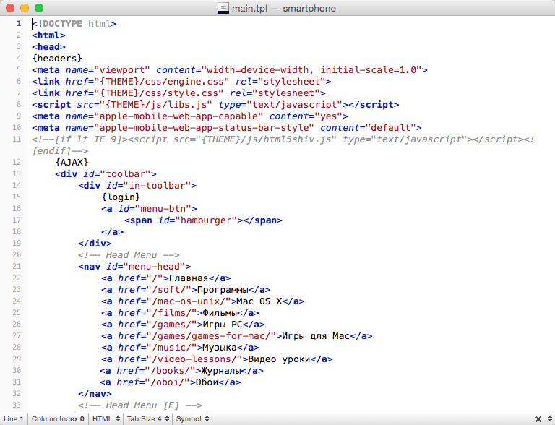Screen dimensions: 555x425
Task: Click the 'Обои' link text
Action: coord(207,382)
